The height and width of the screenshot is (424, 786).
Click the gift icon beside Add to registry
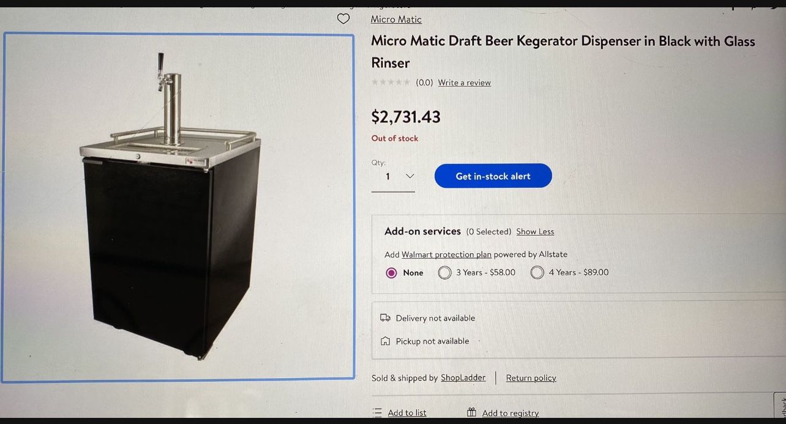[471, 412]
